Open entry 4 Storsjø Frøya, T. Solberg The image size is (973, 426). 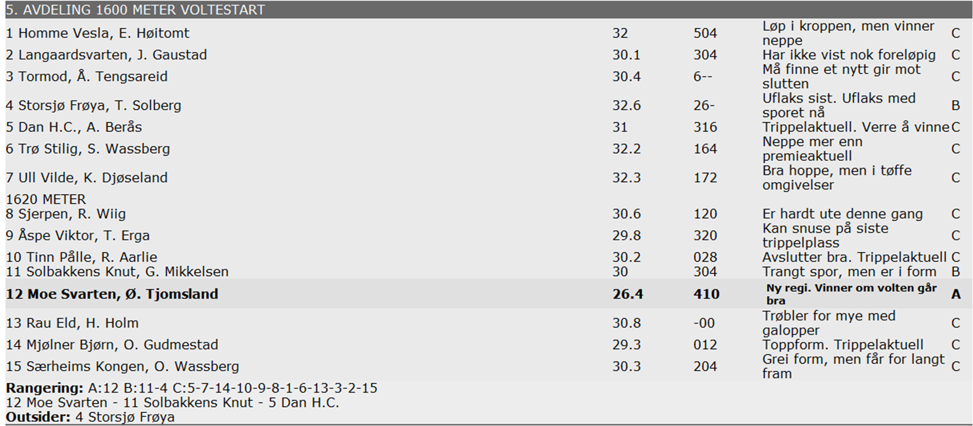tap(94, 105)
